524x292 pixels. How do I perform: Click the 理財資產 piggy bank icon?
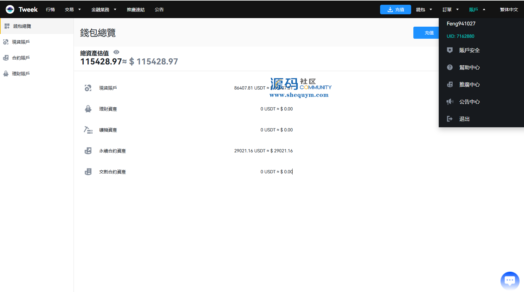[x=88, y=109]
